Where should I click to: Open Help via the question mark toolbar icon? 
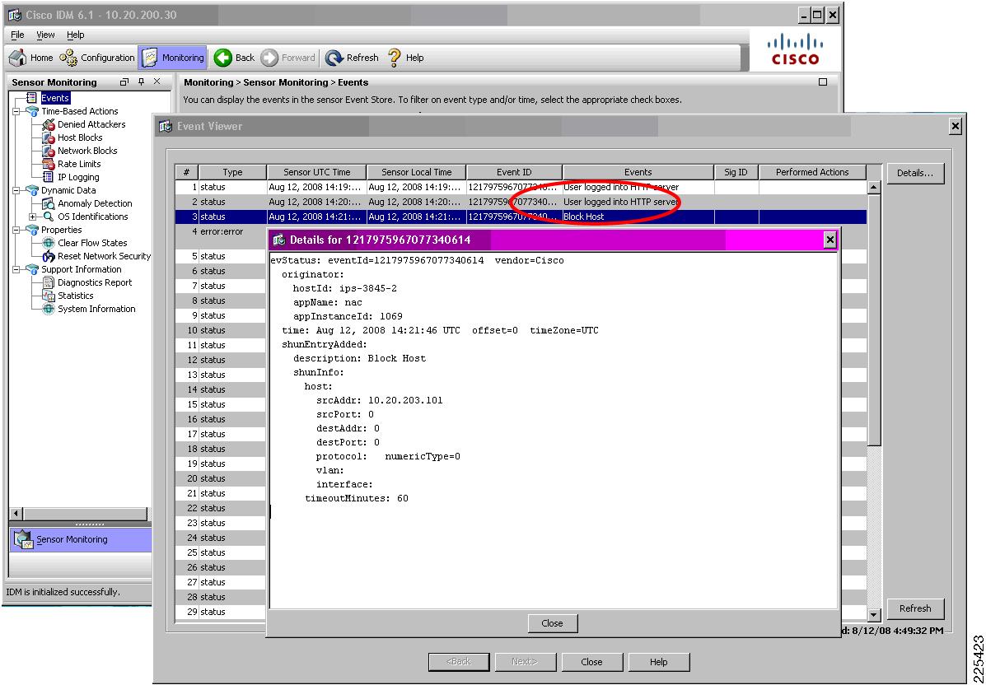395,58
